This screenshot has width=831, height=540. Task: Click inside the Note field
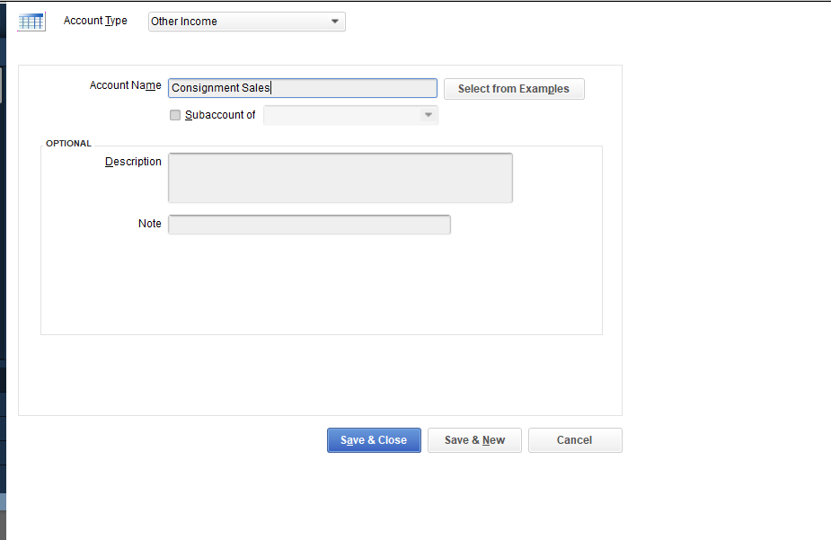click(x=309, y=224)
